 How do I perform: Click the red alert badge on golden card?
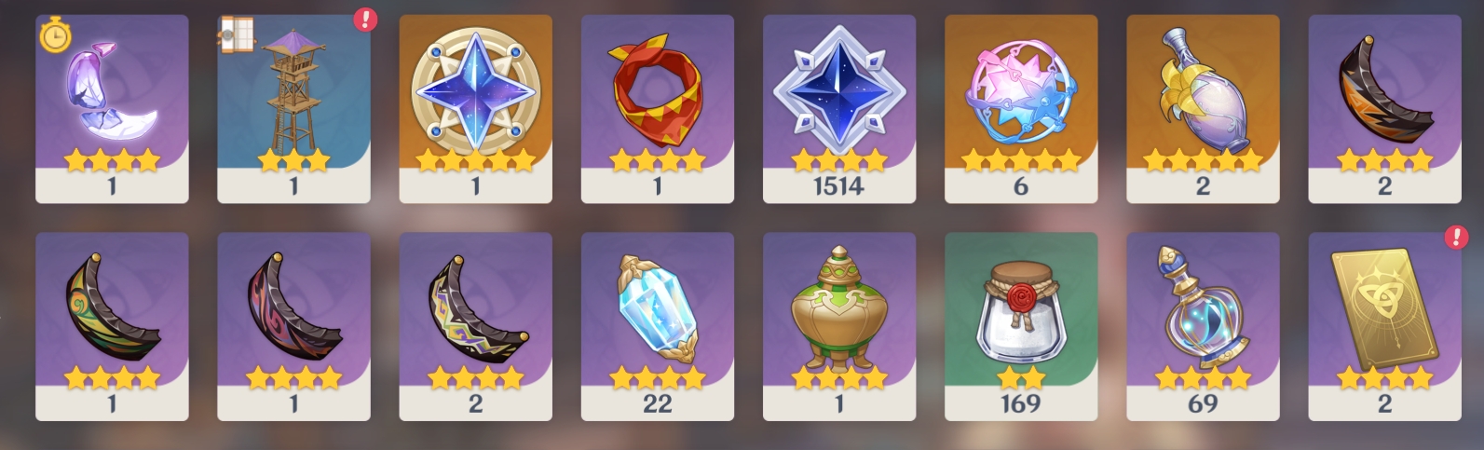point(1456,238)
